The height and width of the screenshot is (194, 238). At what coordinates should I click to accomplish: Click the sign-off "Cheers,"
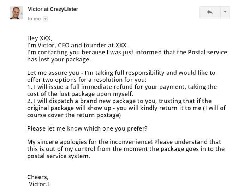coord(38,177)
